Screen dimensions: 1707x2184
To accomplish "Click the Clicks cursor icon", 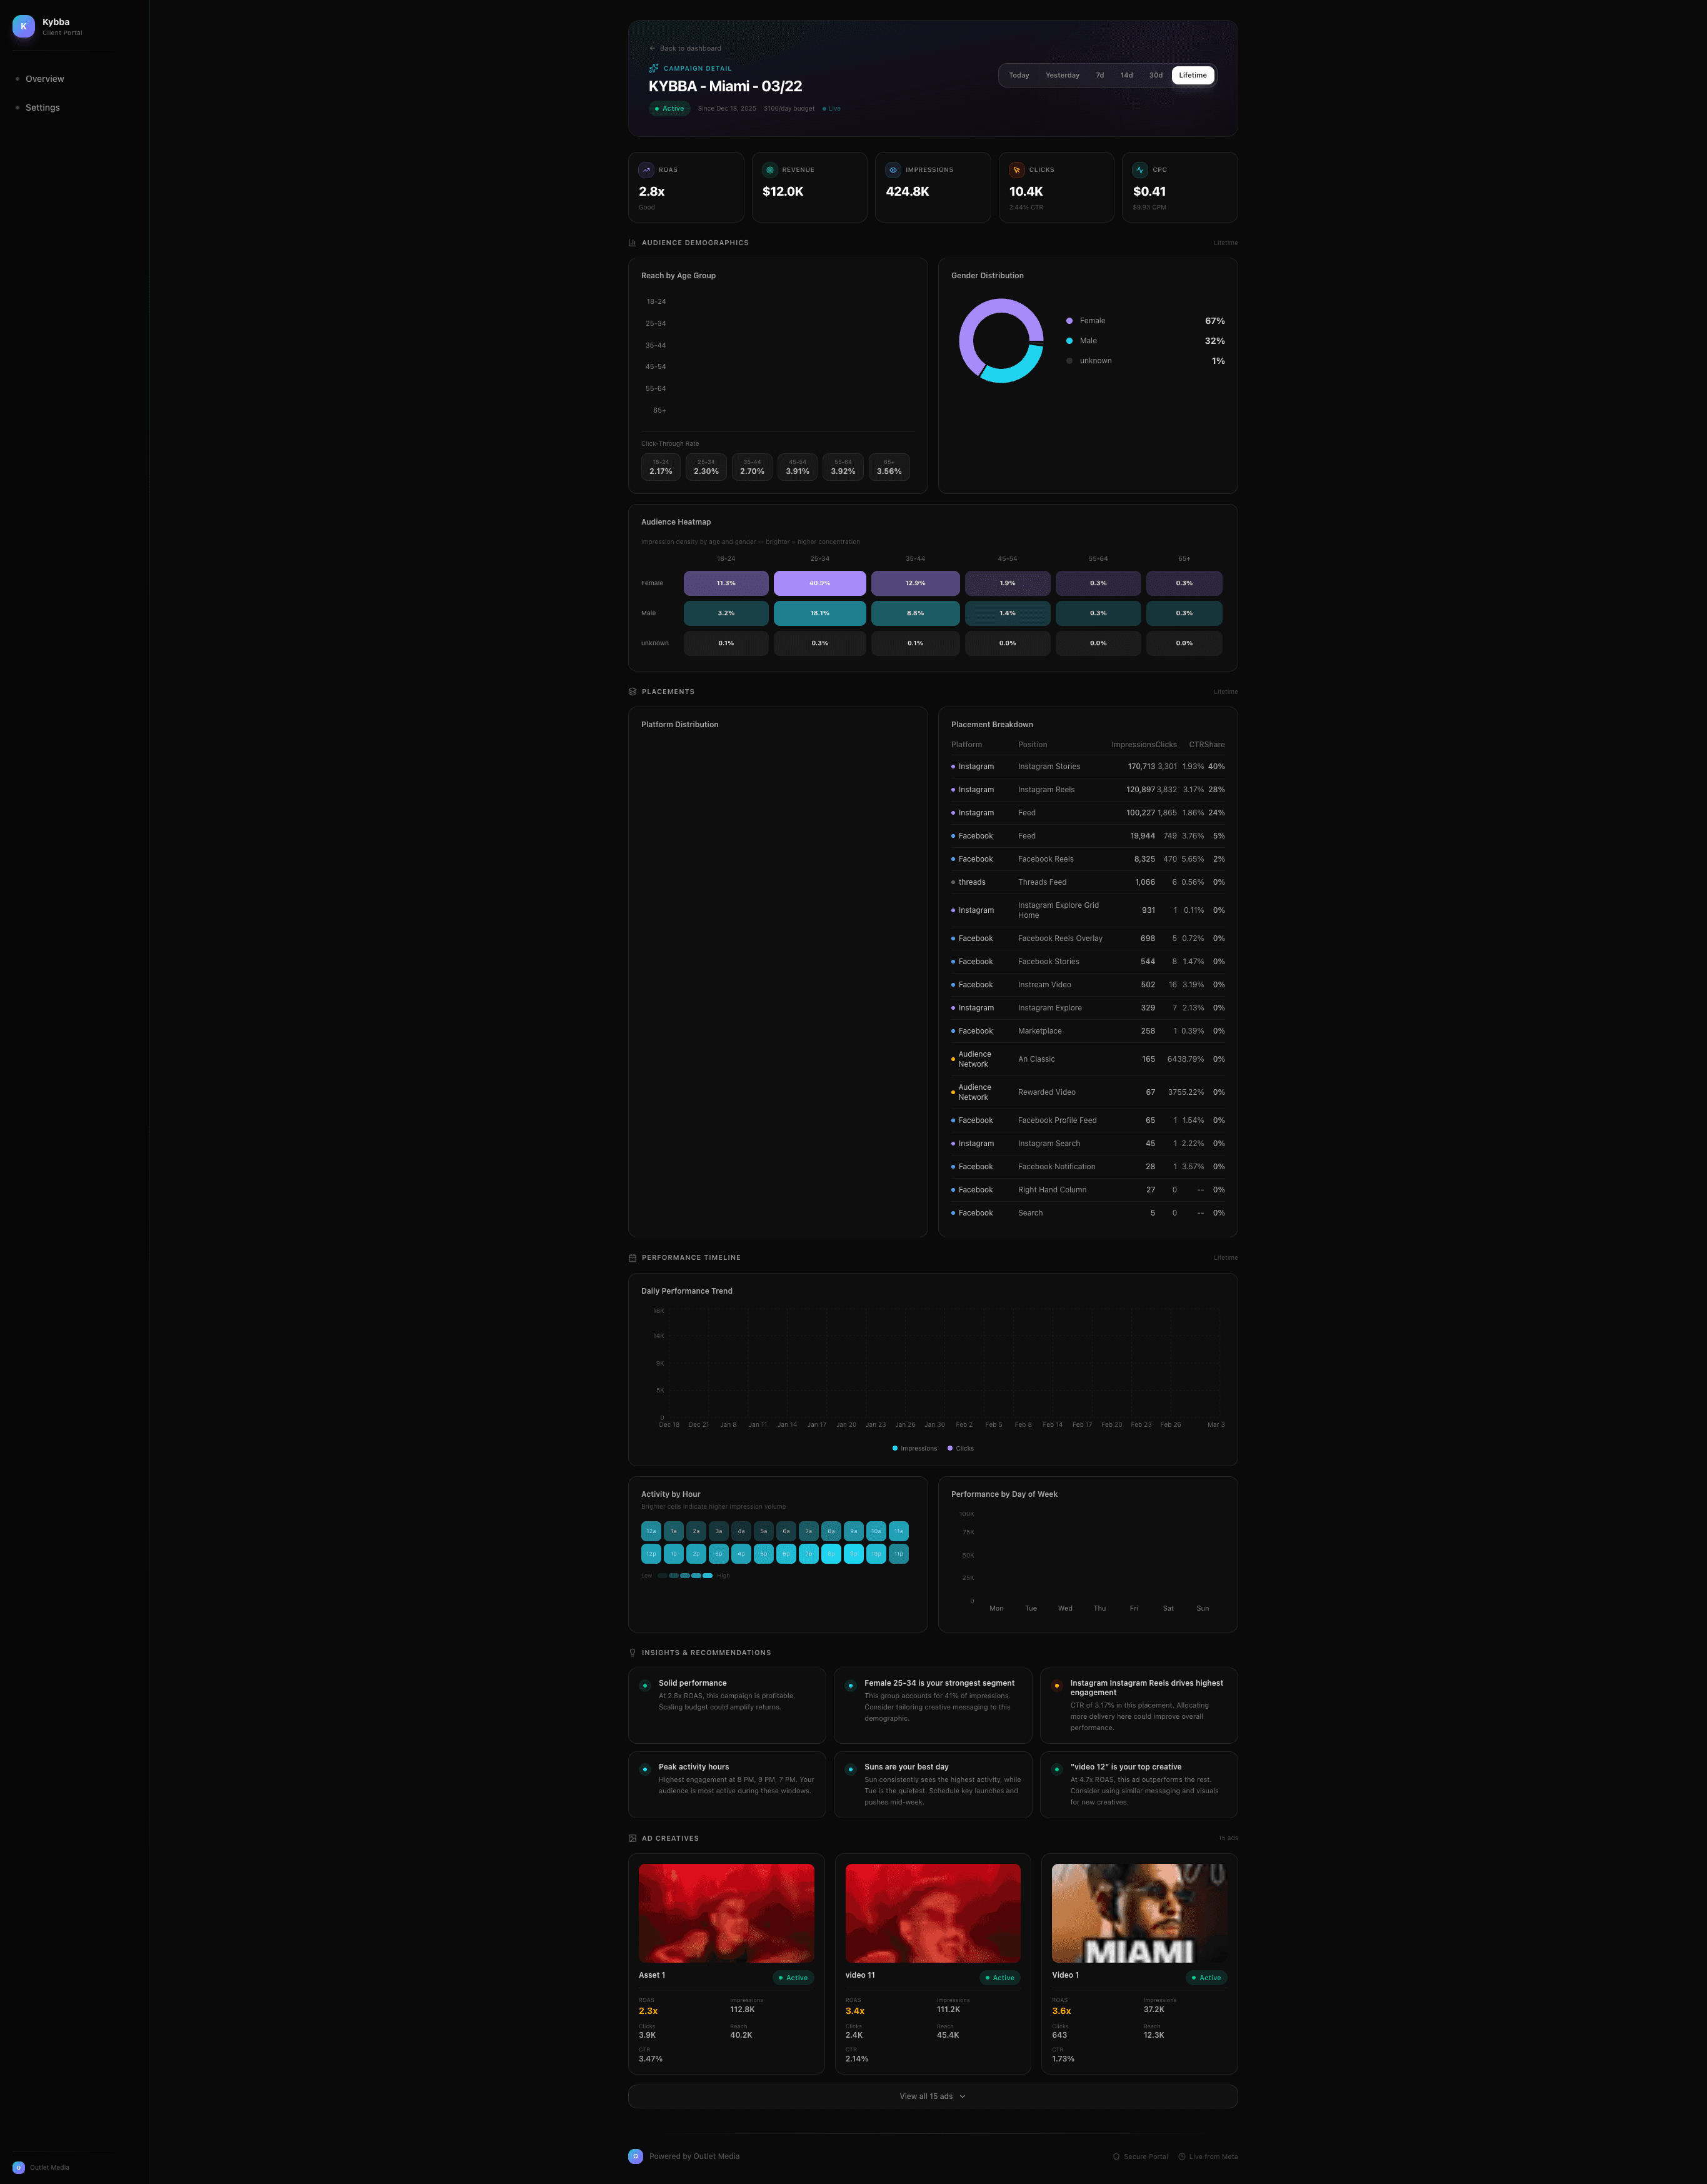I will tap(1016, 170).
